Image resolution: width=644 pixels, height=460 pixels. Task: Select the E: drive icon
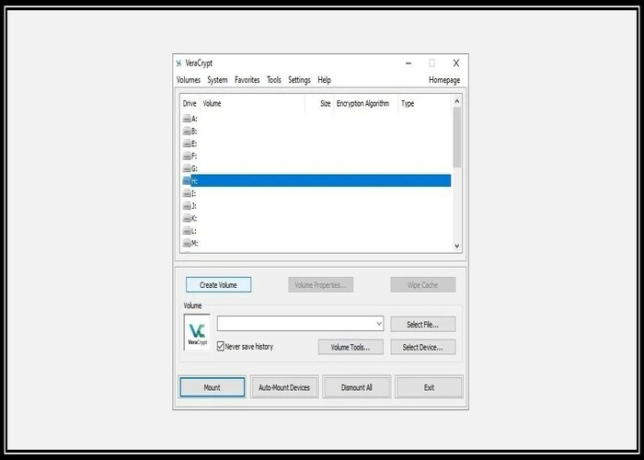(187, 144)
